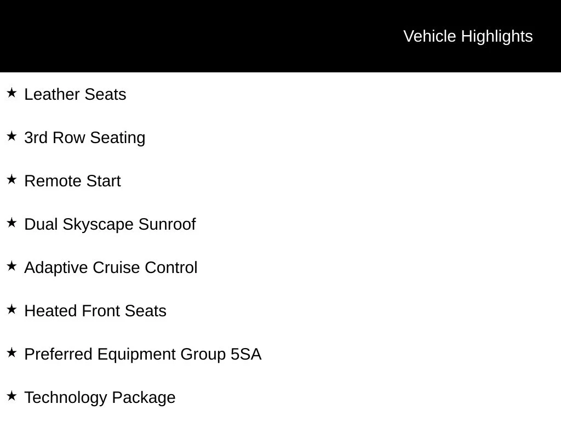Click the star icon beside Leather Seats
The image size is (561, 421).
(x=12, y=93)
